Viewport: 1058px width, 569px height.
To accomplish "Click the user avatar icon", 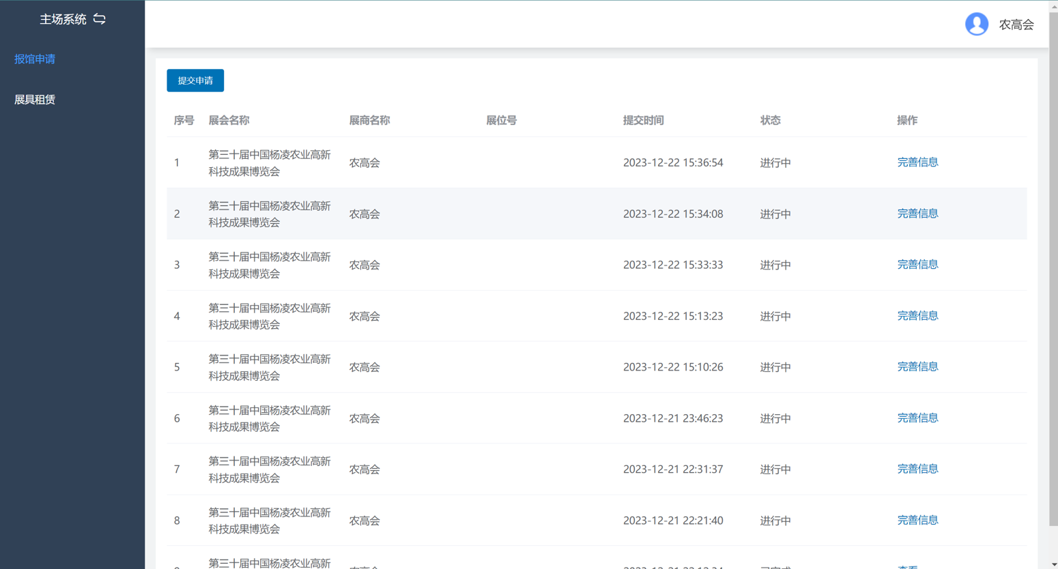I will click(x=977, y=24).
